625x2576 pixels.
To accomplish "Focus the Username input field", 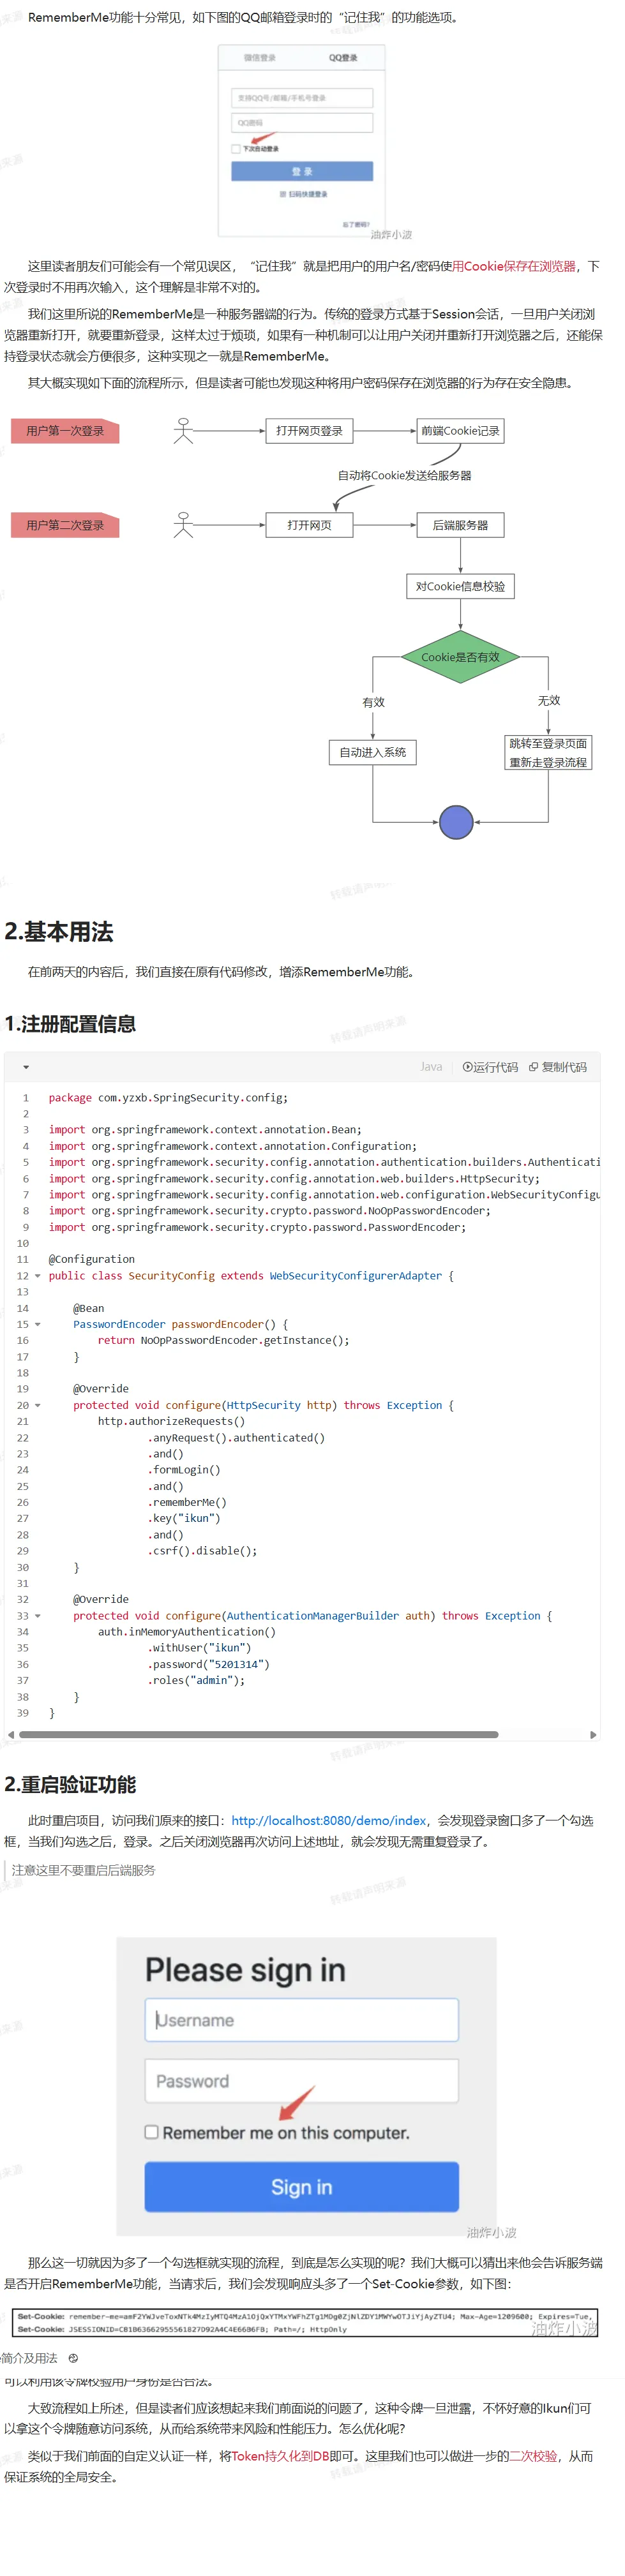I will tap(301, 2020).
